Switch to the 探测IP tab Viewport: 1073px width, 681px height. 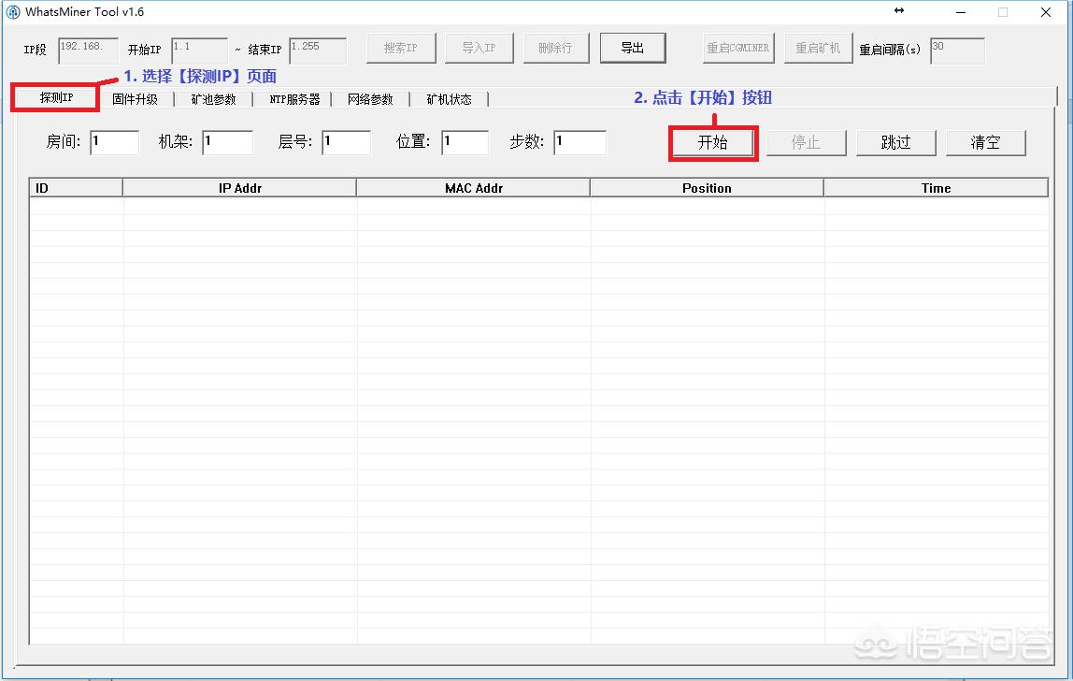pos(56,98)
